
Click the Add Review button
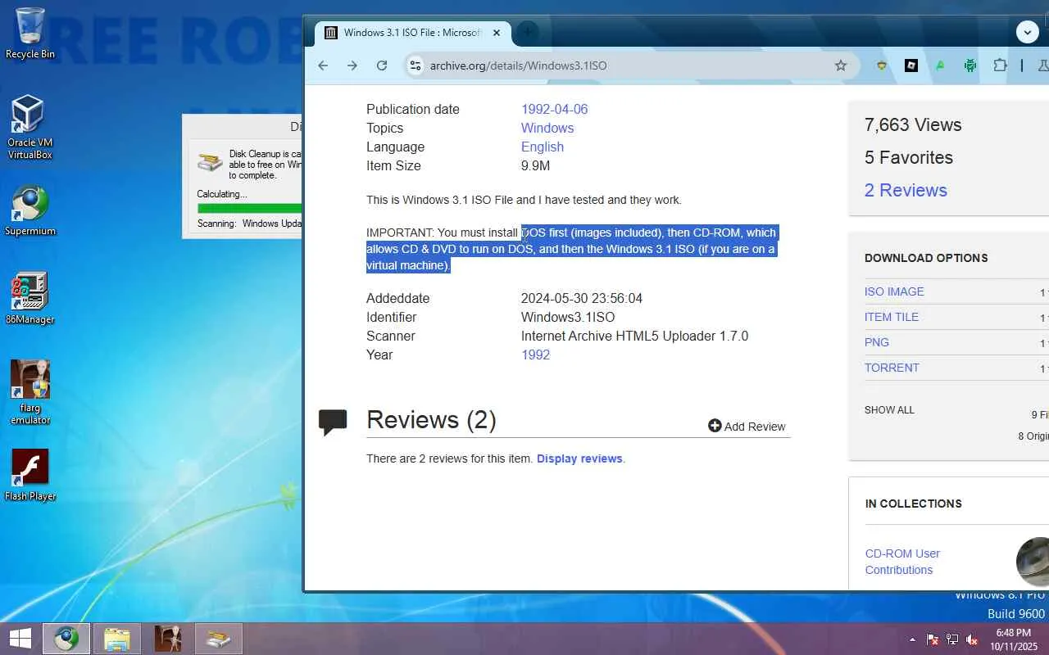(x=747, y=427)
